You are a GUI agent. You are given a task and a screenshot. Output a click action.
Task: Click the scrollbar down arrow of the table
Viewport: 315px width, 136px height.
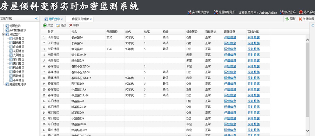[307, 130]
